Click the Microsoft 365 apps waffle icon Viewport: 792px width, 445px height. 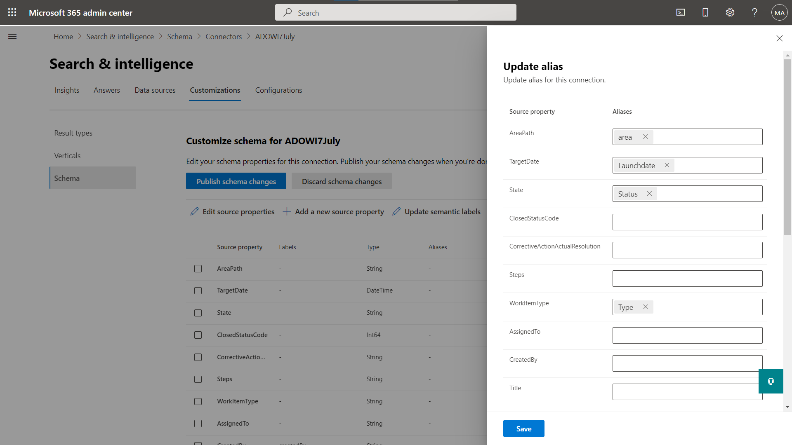12,12
